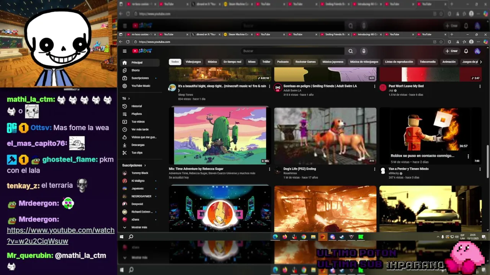Open Historial in sidebar
This screenshot has height=275, width=490.
pos(140,106)
